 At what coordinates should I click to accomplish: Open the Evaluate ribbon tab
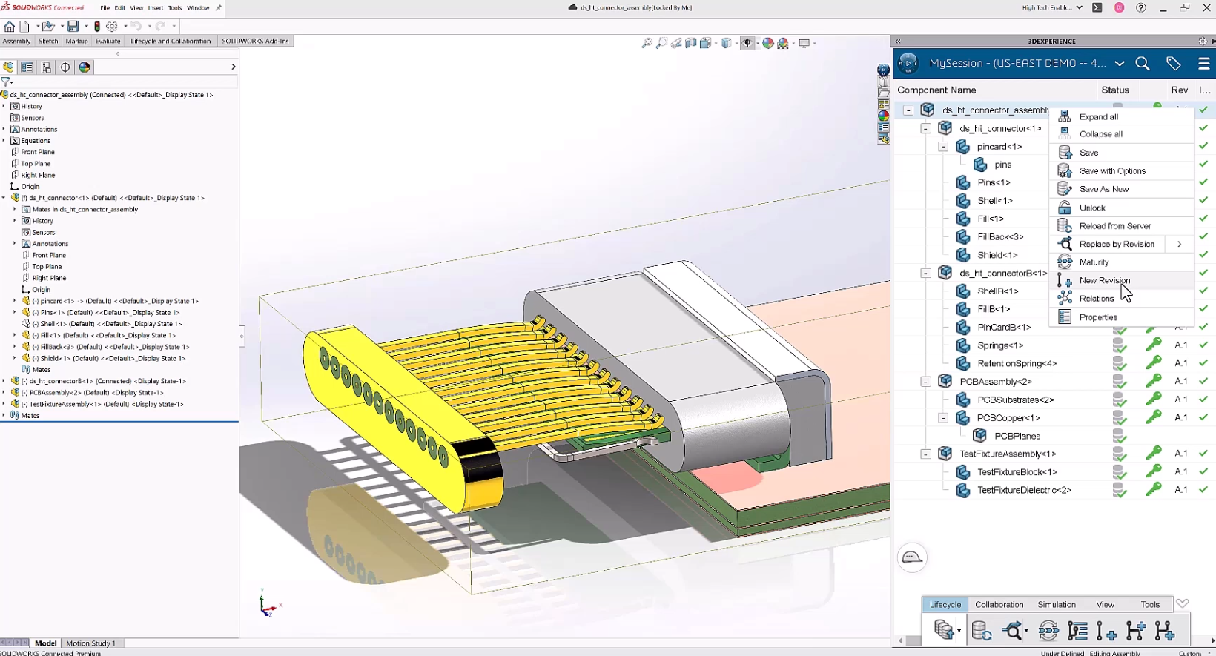[x=108, y=42]
